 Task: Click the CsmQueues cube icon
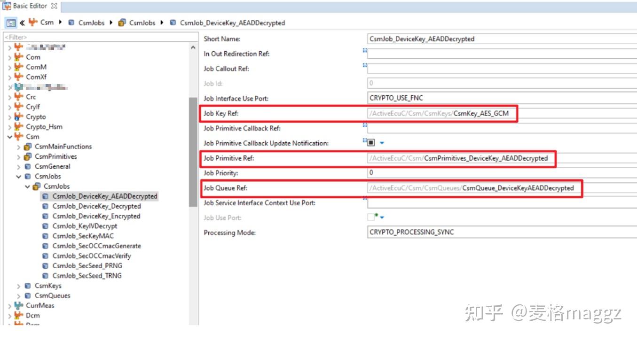(x=28, y=295)
